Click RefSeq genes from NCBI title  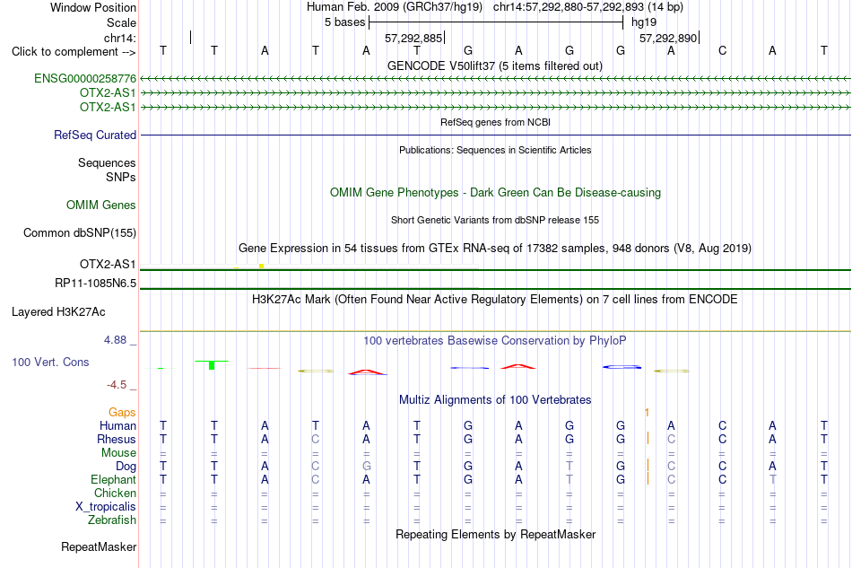[495, 122]
